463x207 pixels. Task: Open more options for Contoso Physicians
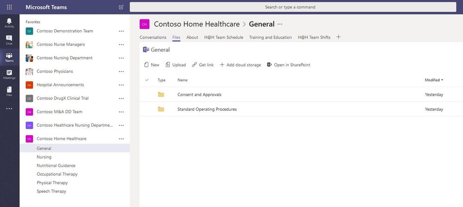tap(121, 71)
